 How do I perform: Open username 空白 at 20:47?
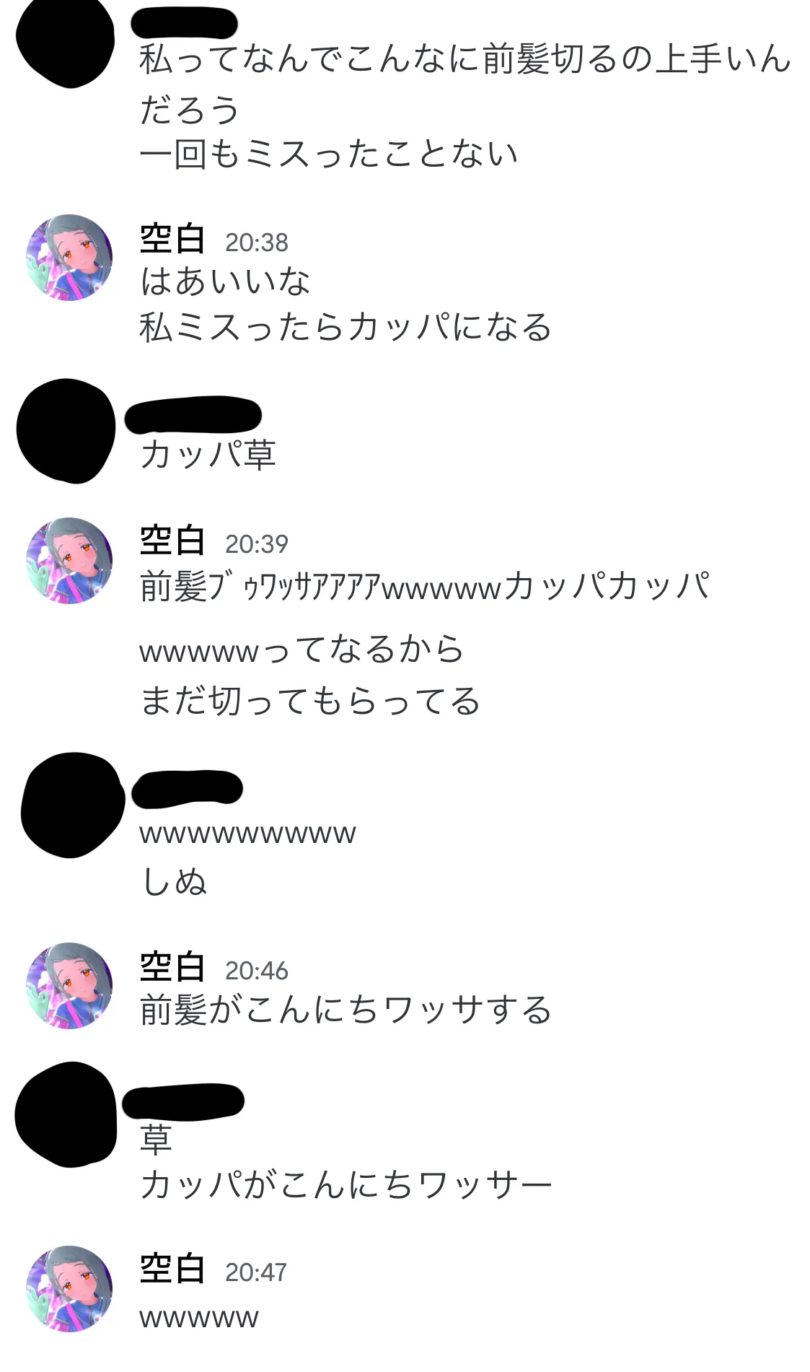172,1269
